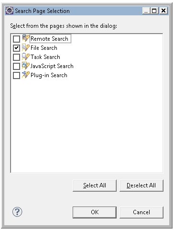The height and width of the screenshot is (230, 174).
Task: Maximize the Search Page Selection dialog
Action: click(154, 11)
